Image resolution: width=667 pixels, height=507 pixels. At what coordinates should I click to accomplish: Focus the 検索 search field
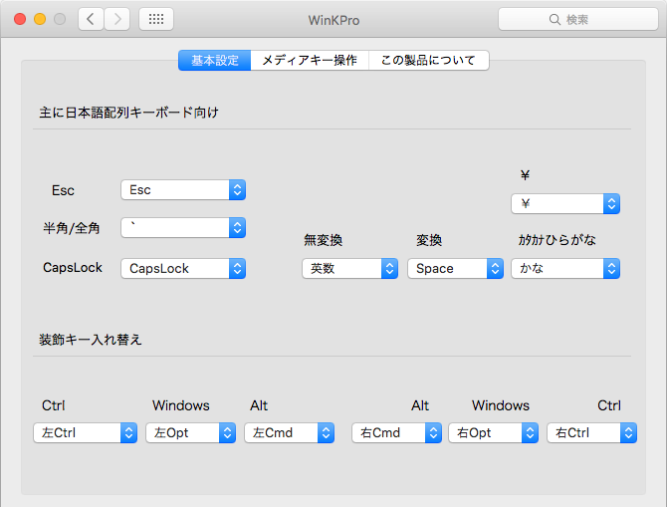click(x=578, y=19)
